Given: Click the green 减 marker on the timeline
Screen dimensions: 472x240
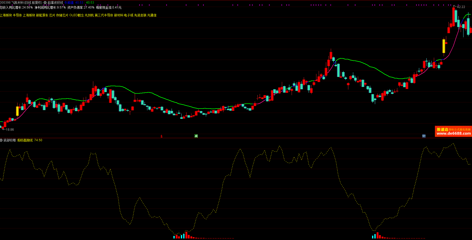Looking at the screenshot, I should coord(196,136).
